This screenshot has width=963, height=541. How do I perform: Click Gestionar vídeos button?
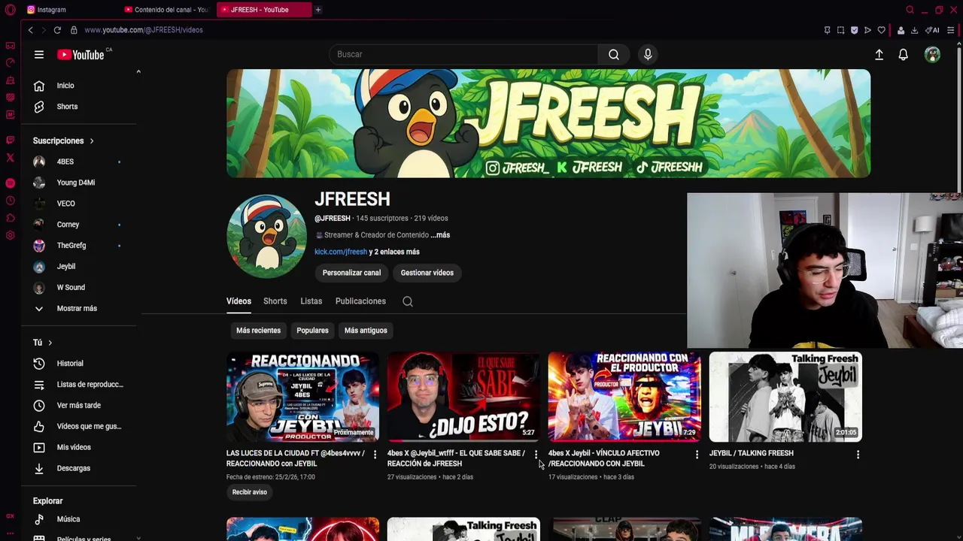click(427, 273)
